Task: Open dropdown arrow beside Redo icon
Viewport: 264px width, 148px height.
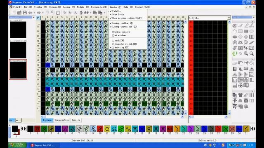Action: coord(42,13)
